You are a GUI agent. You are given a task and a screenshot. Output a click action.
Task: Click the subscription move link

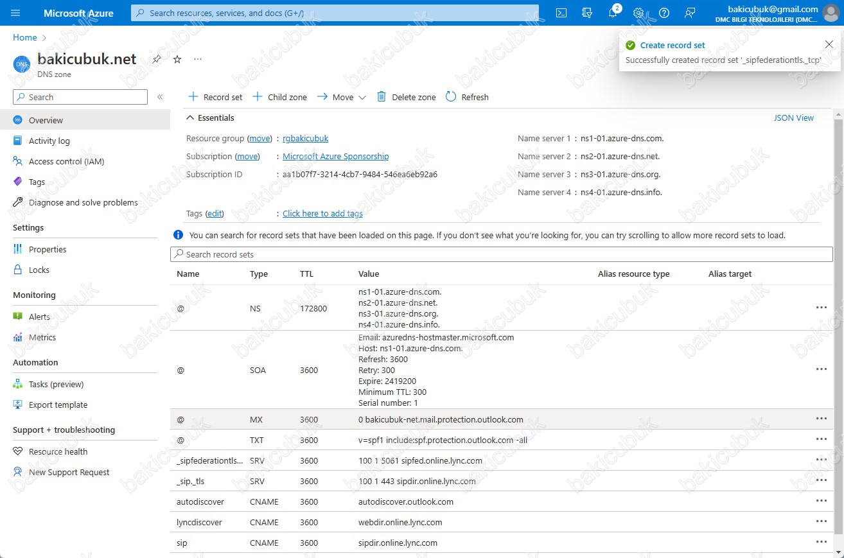[248, 156]
